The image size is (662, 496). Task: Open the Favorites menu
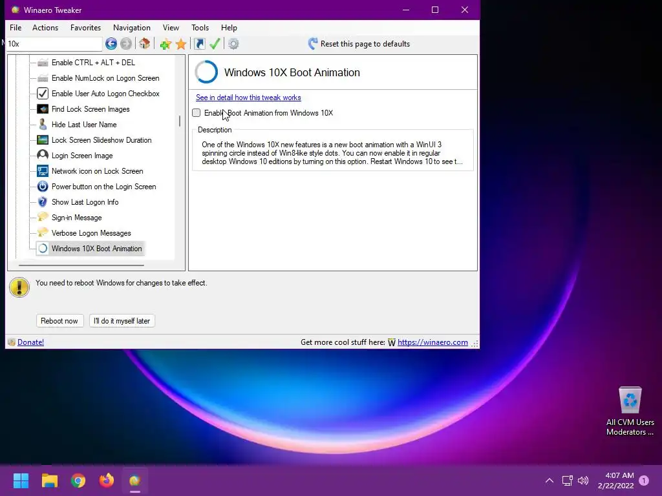pyautogui.click(x=86, y=27)
